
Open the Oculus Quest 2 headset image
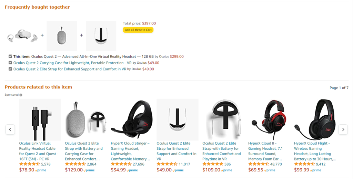tap(22, 36)
